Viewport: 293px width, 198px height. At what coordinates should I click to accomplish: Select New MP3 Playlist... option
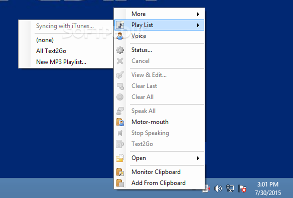[66, 62]
